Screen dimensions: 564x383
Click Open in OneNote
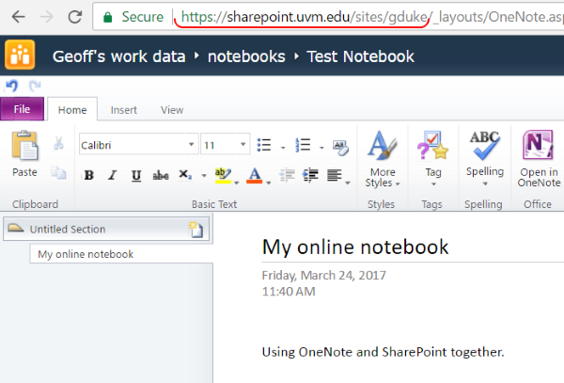[539, 159]
